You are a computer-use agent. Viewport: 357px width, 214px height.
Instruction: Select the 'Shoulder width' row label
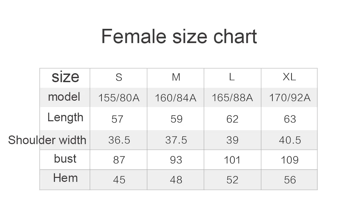coord(47,140)
